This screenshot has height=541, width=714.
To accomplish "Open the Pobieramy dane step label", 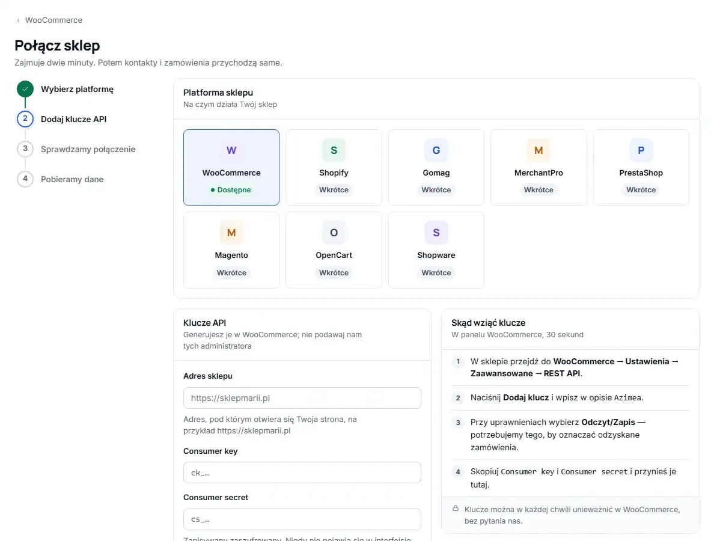I will [x=72, y=179].
